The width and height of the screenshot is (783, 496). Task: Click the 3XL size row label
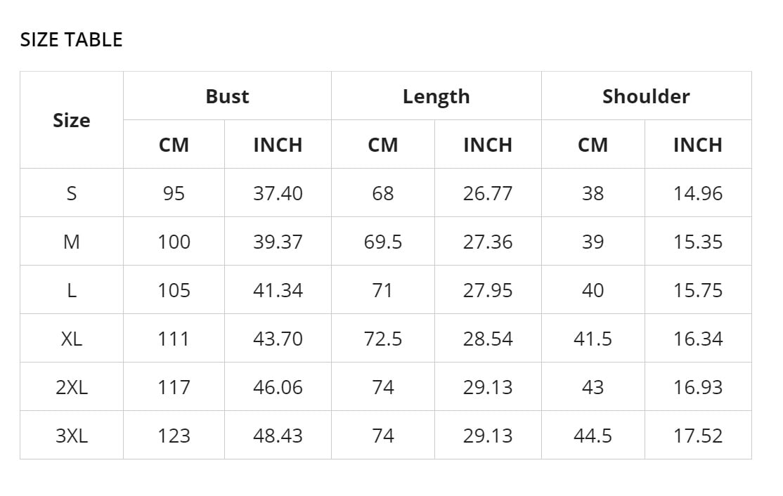[x=72, y=435]
